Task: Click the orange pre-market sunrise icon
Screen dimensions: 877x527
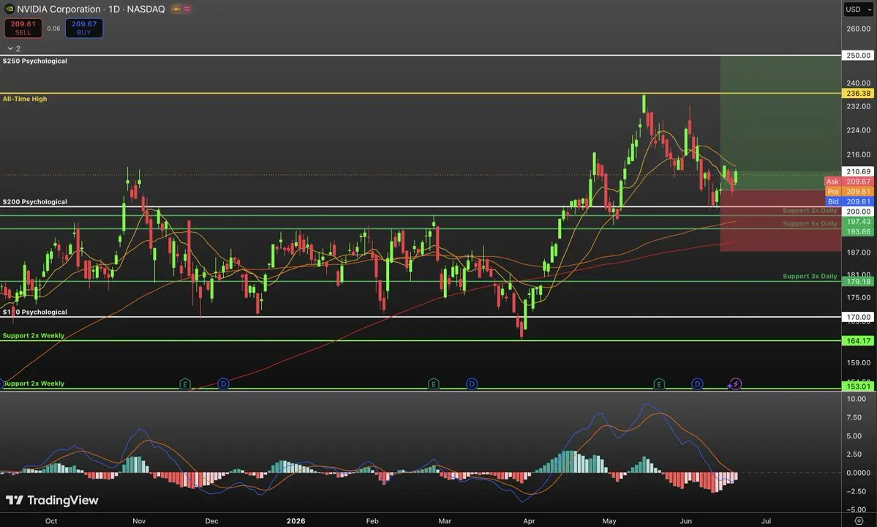Action: [x=176, y=9]
